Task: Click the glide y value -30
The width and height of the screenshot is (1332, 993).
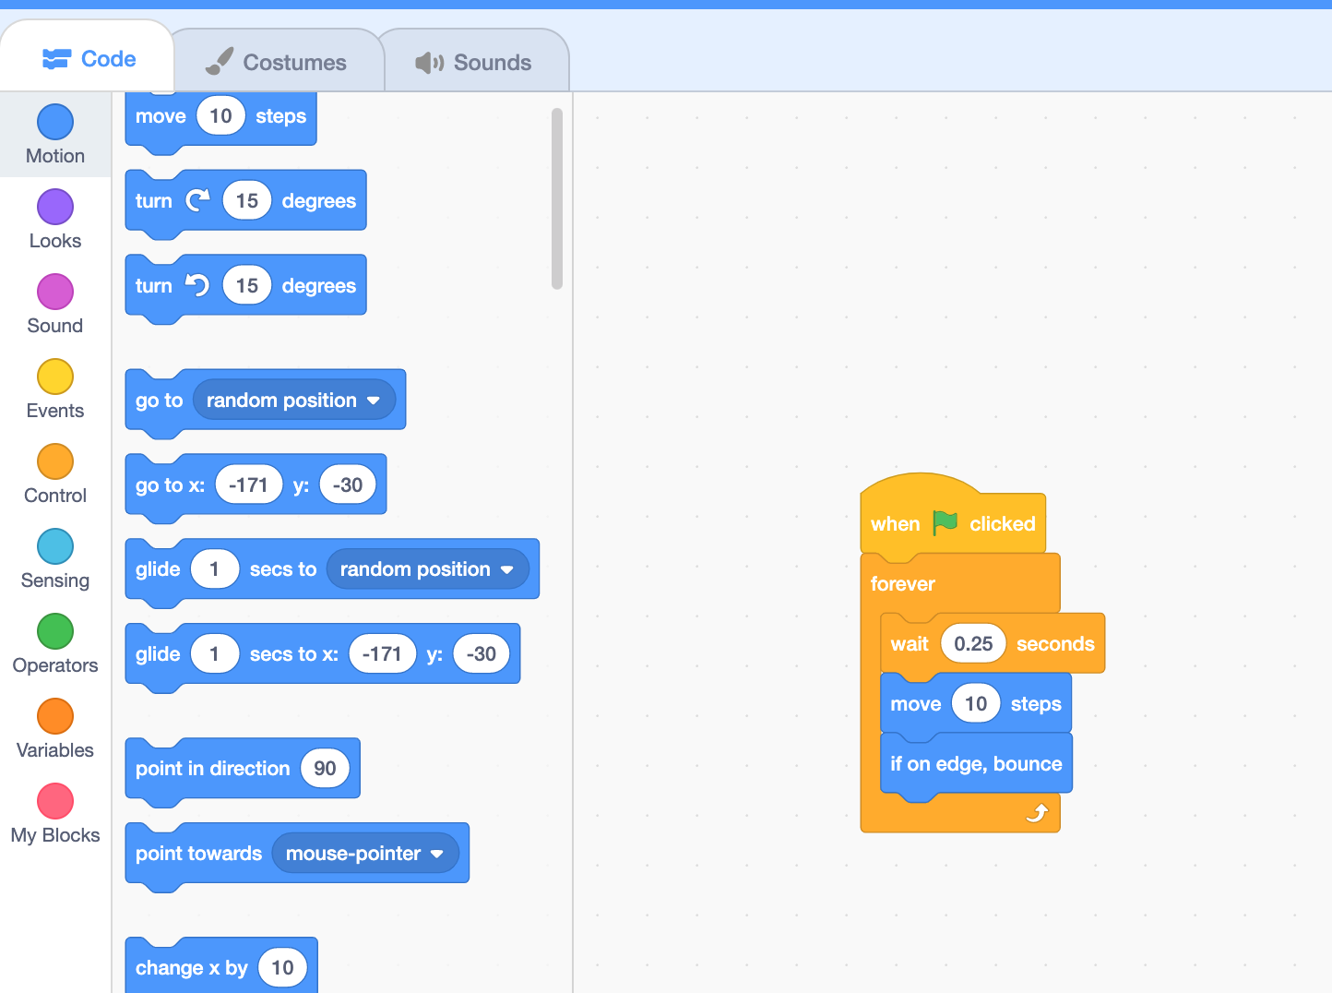Action: click(482, 653)
